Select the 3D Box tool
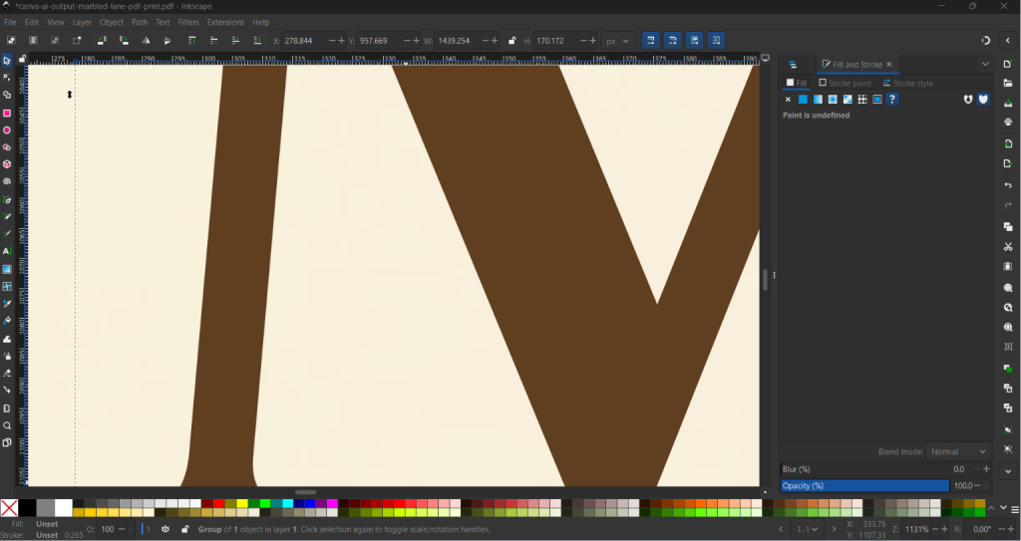The height and width of the screenshot is (541, 1021). tap(7, 164)
